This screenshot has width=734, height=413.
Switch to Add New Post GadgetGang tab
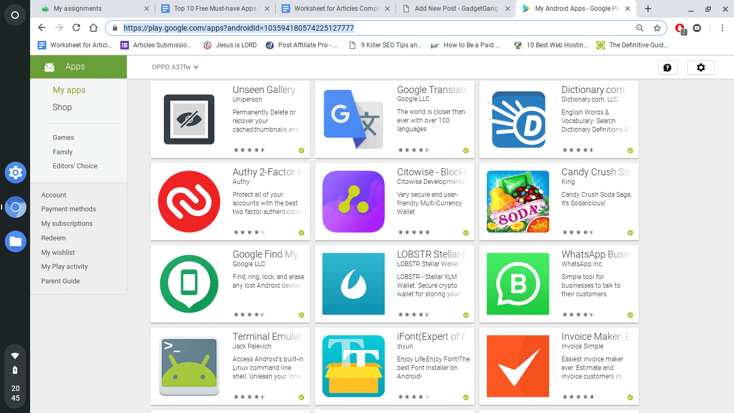[456, 9]
